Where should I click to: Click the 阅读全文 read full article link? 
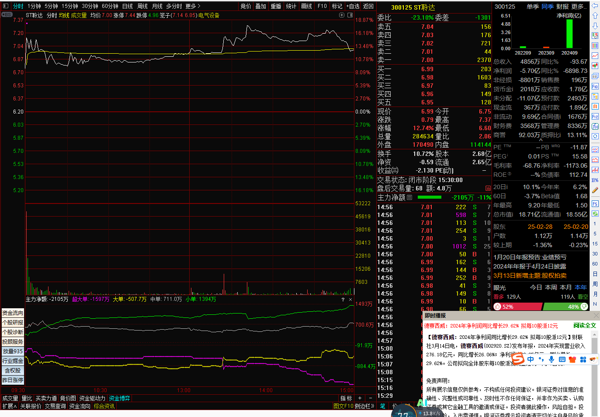[584, 325]
